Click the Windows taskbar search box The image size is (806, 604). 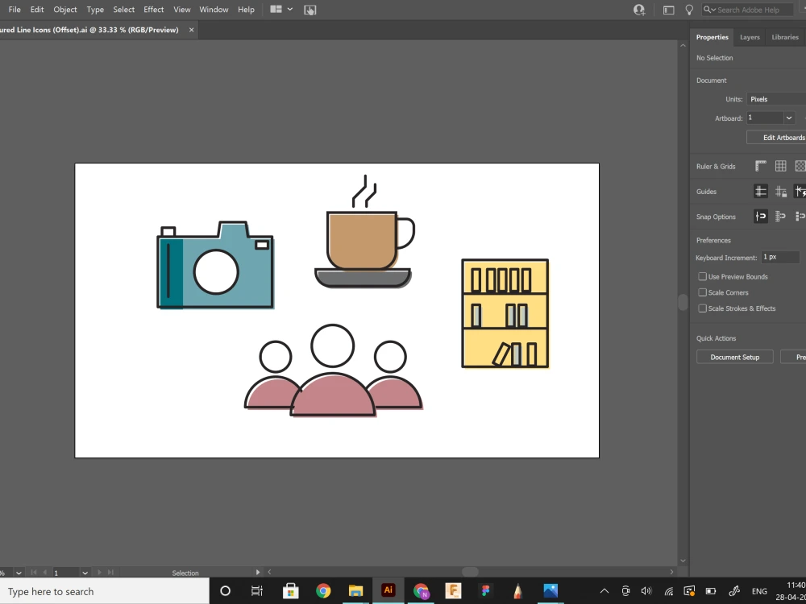tap(104, 591)
